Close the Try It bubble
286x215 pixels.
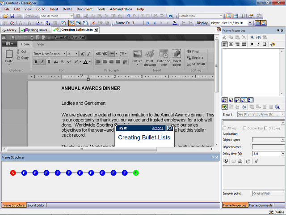169,128
